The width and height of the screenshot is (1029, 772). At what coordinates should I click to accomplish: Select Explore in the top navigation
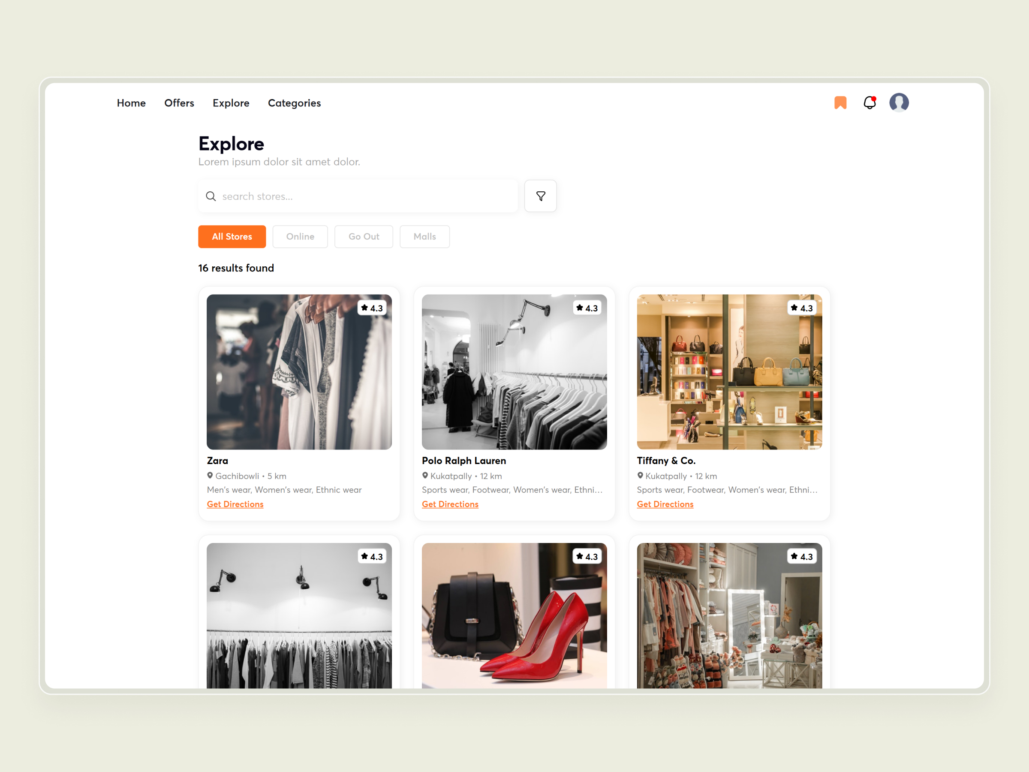tap(231, 103)
